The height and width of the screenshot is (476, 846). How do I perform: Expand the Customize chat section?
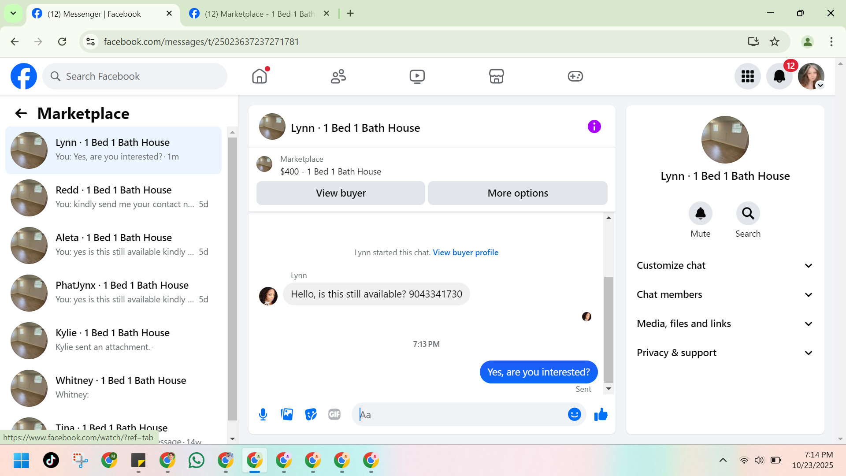[725, 265]
